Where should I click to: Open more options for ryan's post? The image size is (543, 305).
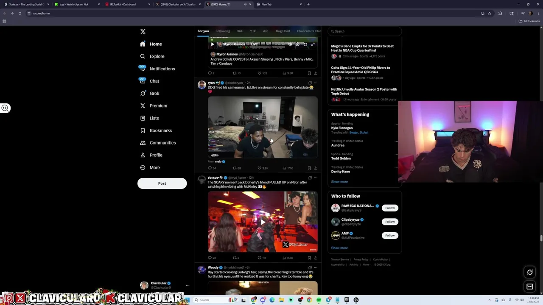315,83
